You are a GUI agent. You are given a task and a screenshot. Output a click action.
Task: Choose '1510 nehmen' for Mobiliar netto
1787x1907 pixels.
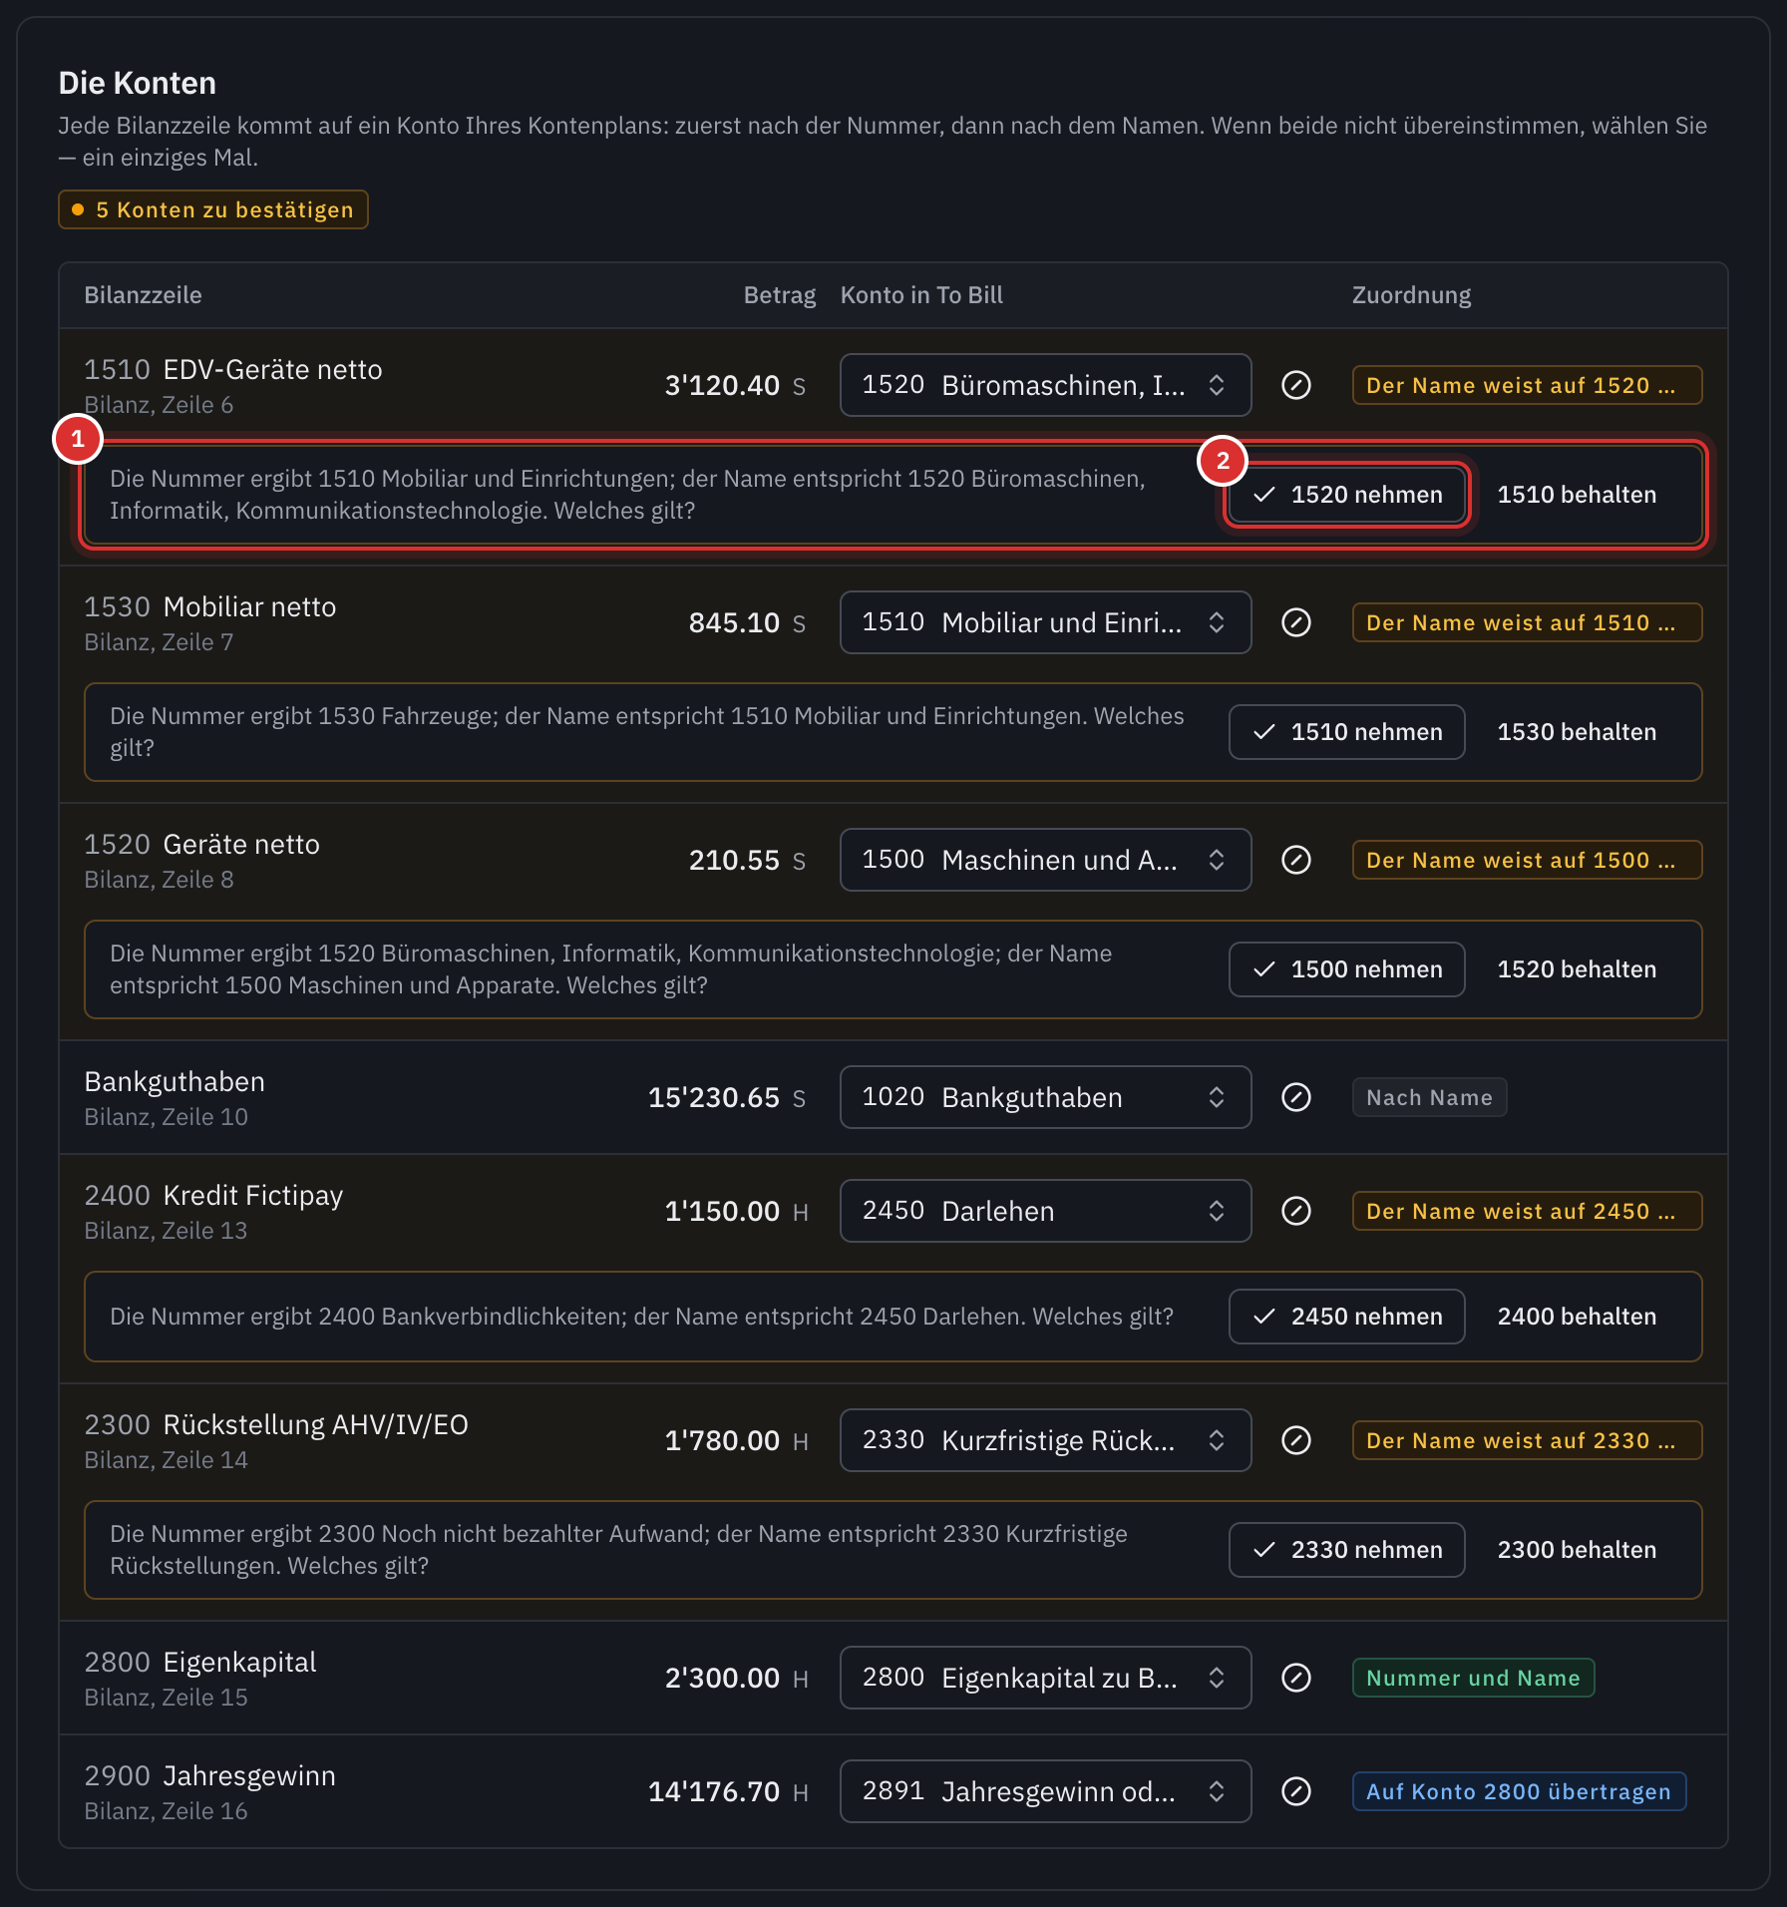(1346, 732)
